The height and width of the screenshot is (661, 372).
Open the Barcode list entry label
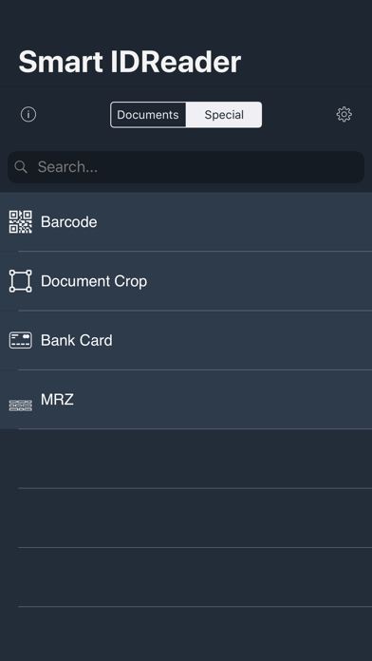[68, 221]
